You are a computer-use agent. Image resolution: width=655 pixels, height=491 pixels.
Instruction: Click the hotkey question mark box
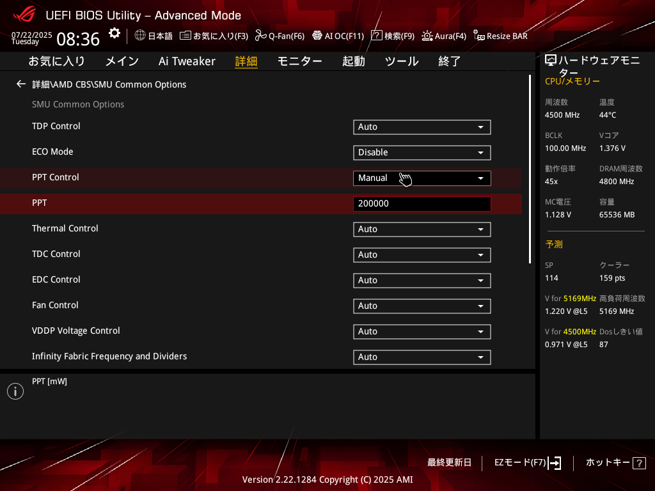coord(639,463)
